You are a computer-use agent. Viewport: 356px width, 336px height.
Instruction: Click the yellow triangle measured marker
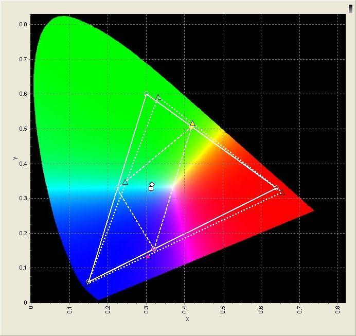(192, 123)
